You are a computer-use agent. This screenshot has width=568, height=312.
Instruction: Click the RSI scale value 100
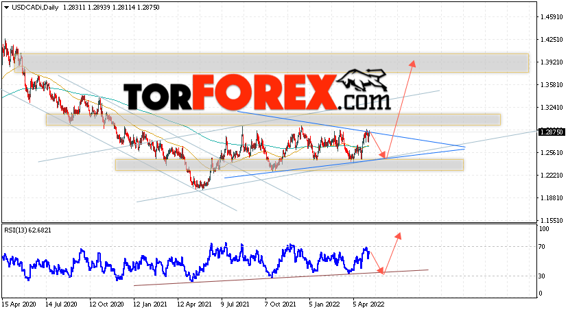click(x=544, y=229)
